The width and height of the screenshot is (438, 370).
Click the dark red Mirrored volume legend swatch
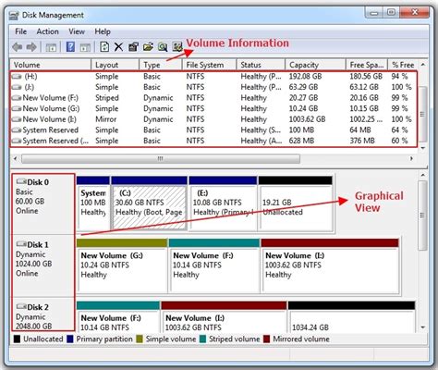tap(267, 339)
